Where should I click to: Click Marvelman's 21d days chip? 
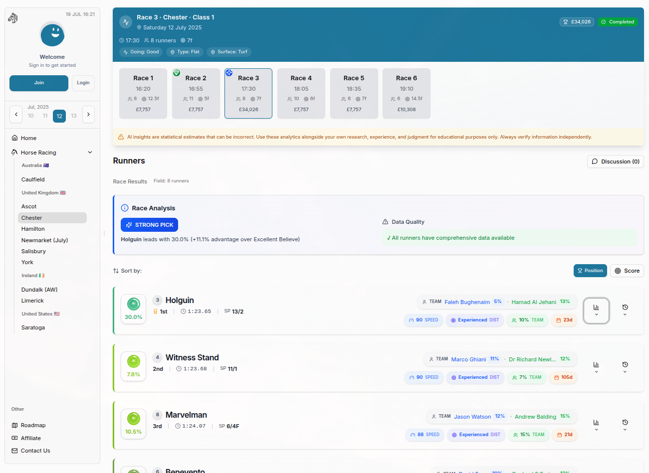pos(565,435)
